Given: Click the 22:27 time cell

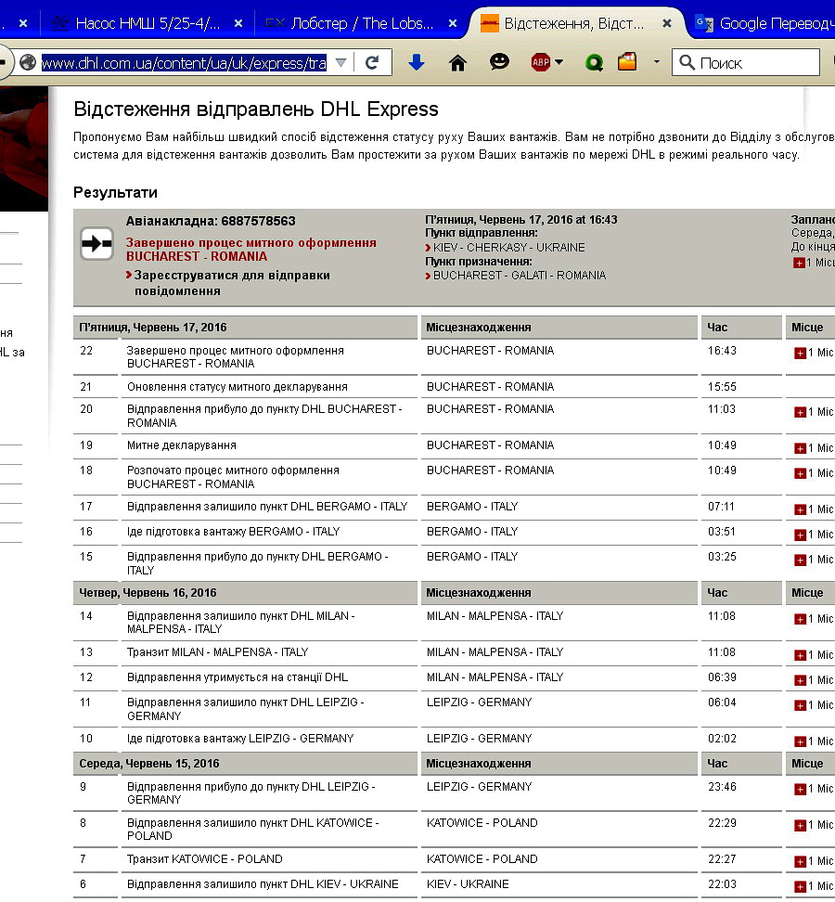Looking at the screenshot, I should (x=722, y=859).
